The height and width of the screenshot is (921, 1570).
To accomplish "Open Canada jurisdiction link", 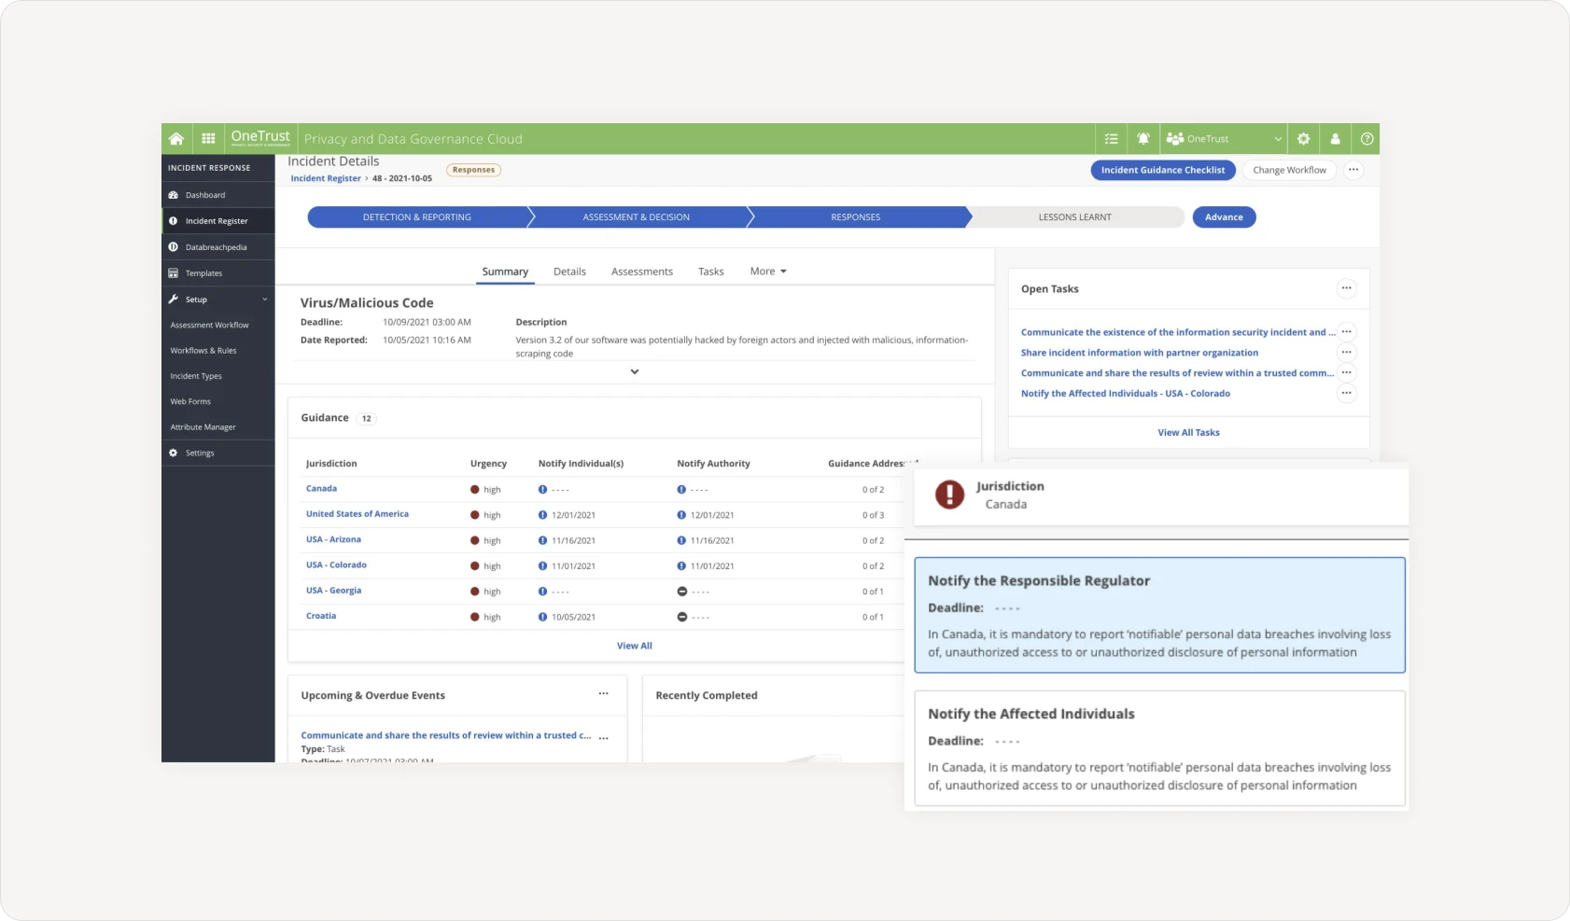I will (321, 489).
